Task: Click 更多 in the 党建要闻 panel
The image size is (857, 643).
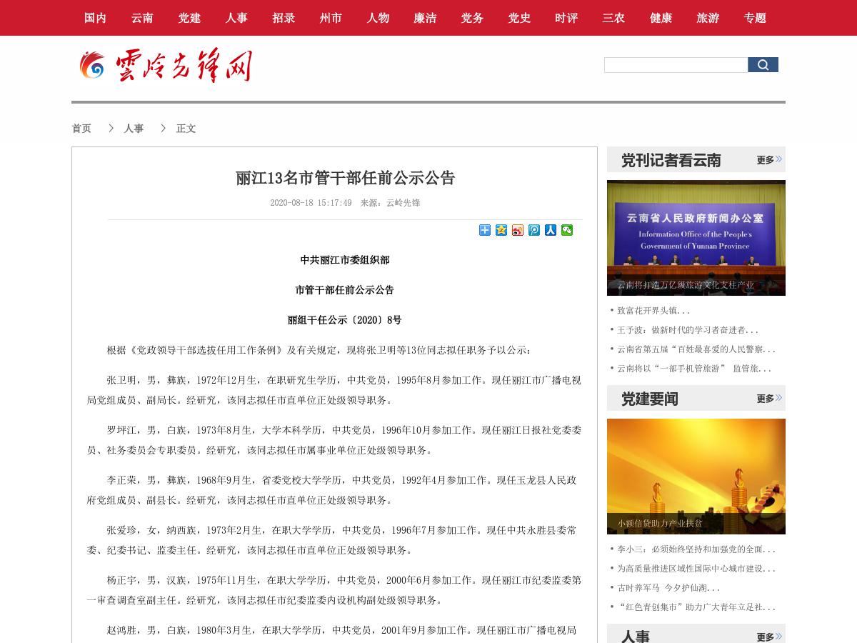Action: tap(765, 399)
